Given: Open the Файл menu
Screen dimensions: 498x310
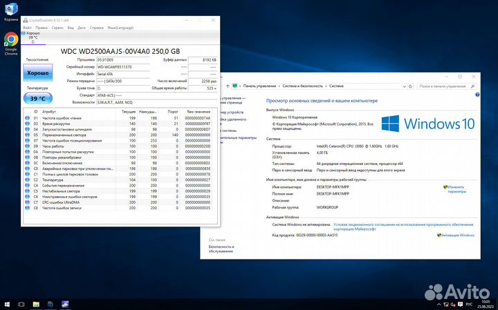Looking at the screenshot, I should coord(27,28).
